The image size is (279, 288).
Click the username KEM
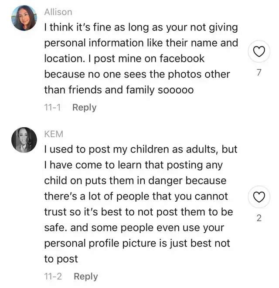[x=54, y=134]
